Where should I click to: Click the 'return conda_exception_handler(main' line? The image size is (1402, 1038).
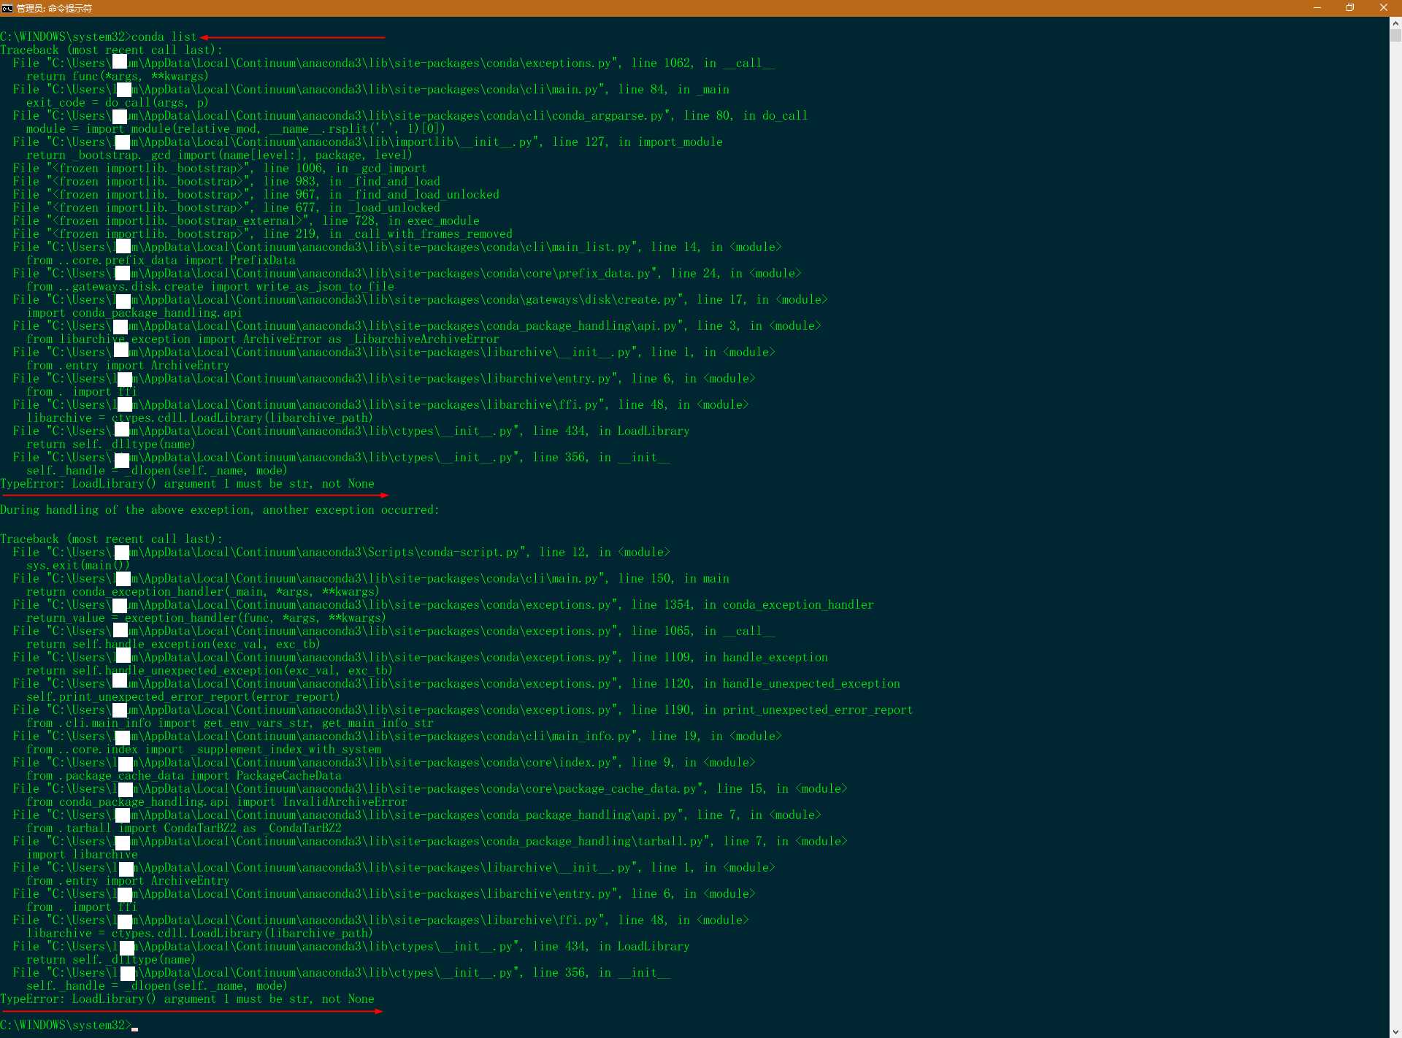[x=203, y=591]
